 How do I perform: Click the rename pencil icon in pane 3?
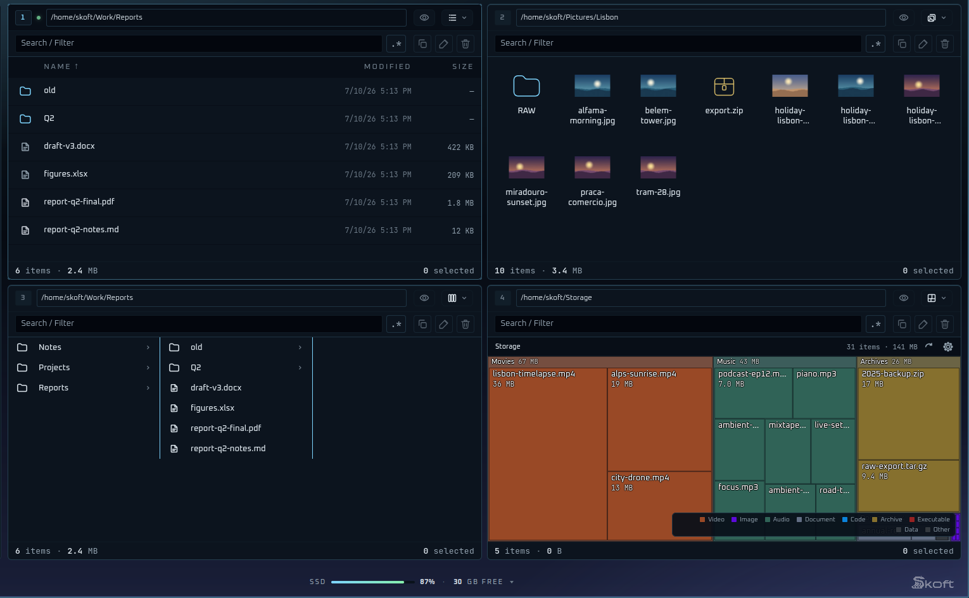[444, 324]
